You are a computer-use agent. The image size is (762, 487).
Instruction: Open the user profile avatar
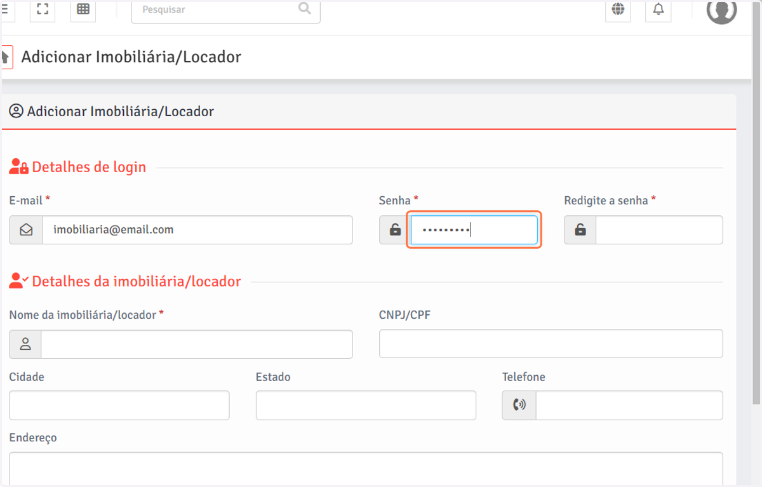(721, 11)
